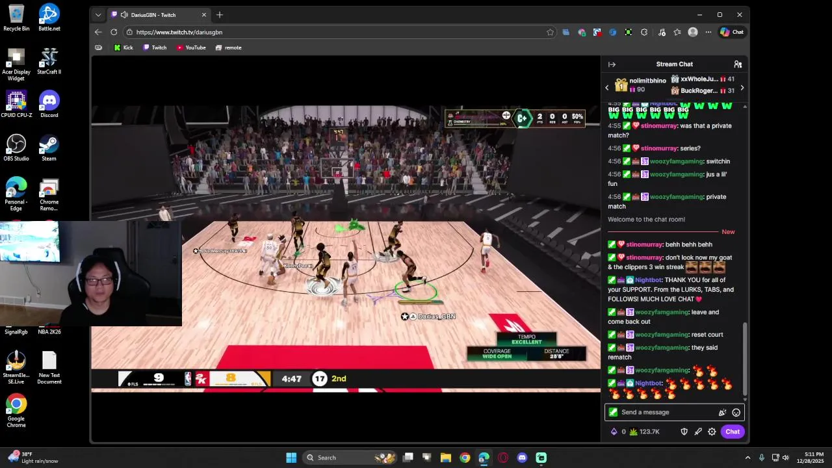Click the sword mod view icon
This screenshot has height=468, width=832.
[698, 432]
